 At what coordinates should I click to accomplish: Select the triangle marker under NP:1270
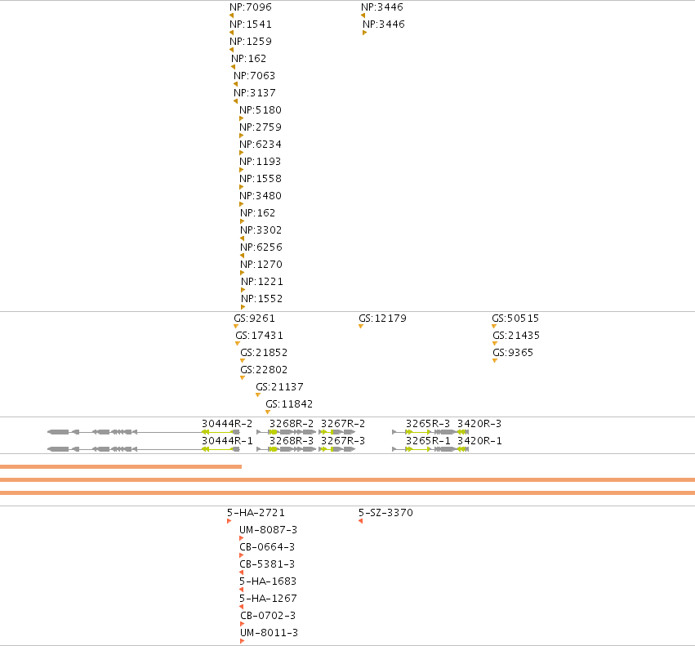243,273
